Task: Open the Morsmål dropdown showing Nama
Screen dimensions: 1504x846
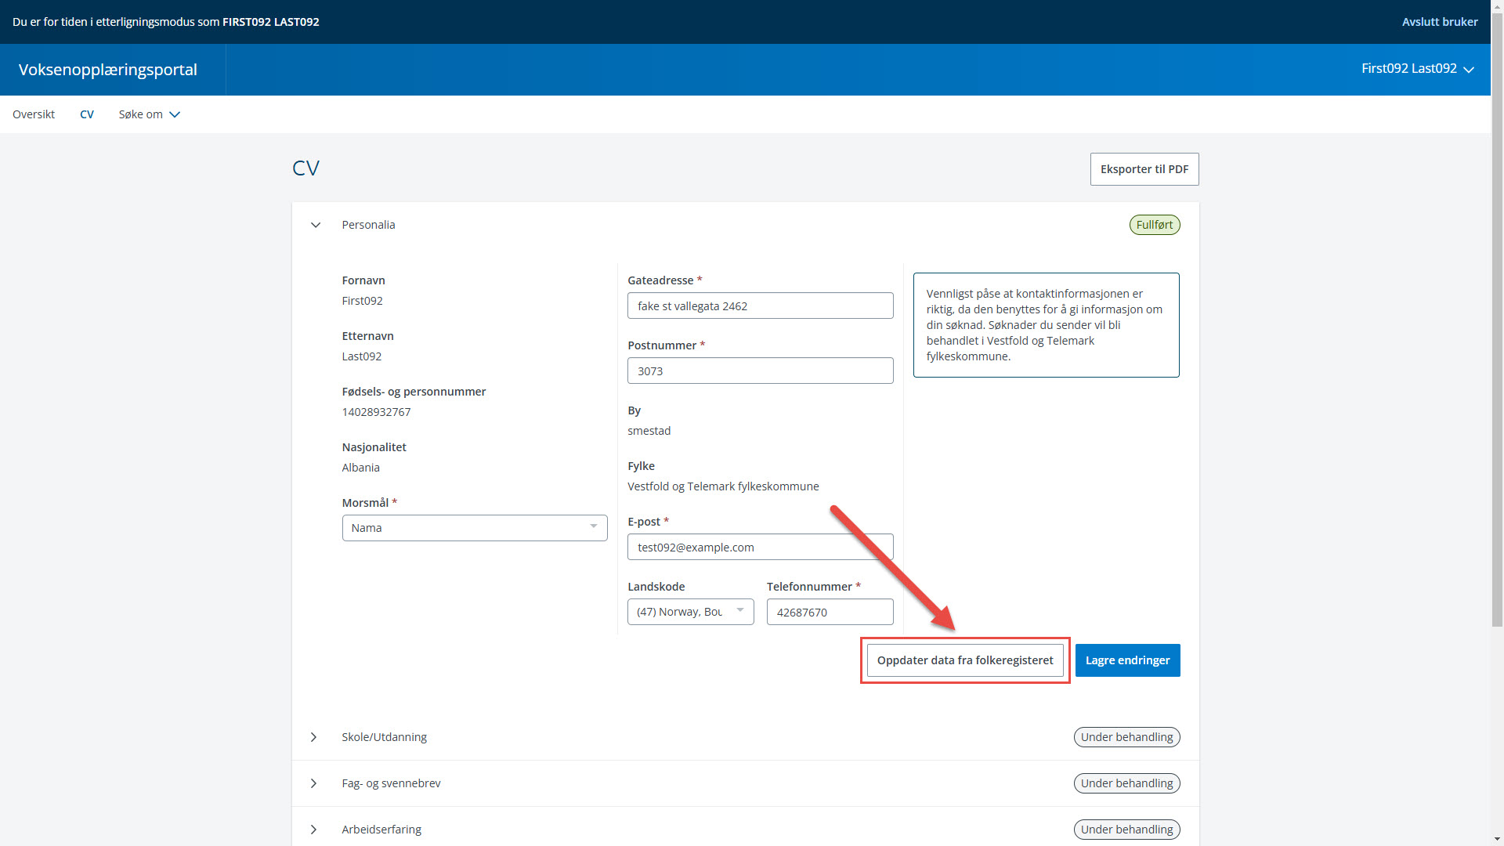Action: [x=474, y=528]
